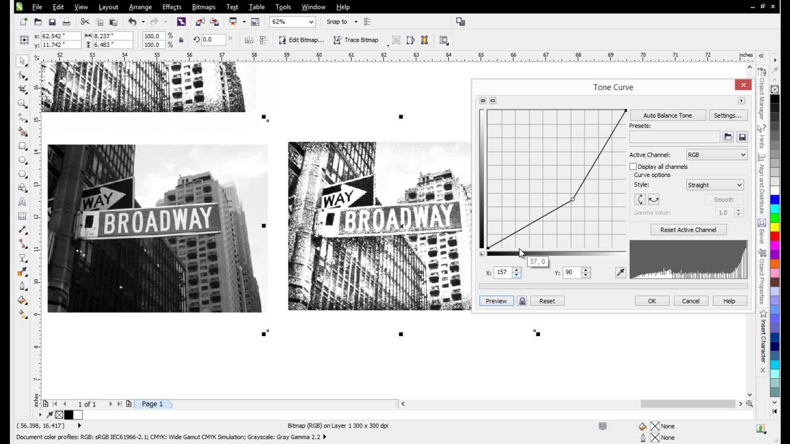Click the blue swatch in color palette
Viewport: 790px width, 444px height.
(x=775, y=200)
